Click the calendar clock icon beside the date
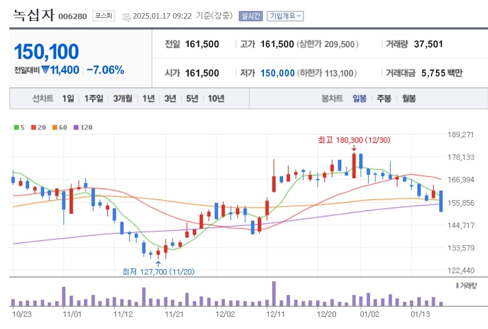Viewport: 488px width, 329px height. [127, 17]
